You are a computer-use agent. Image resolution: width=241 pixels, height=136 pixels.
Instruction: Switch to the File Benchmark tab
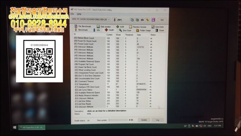(x=83, y=26)
